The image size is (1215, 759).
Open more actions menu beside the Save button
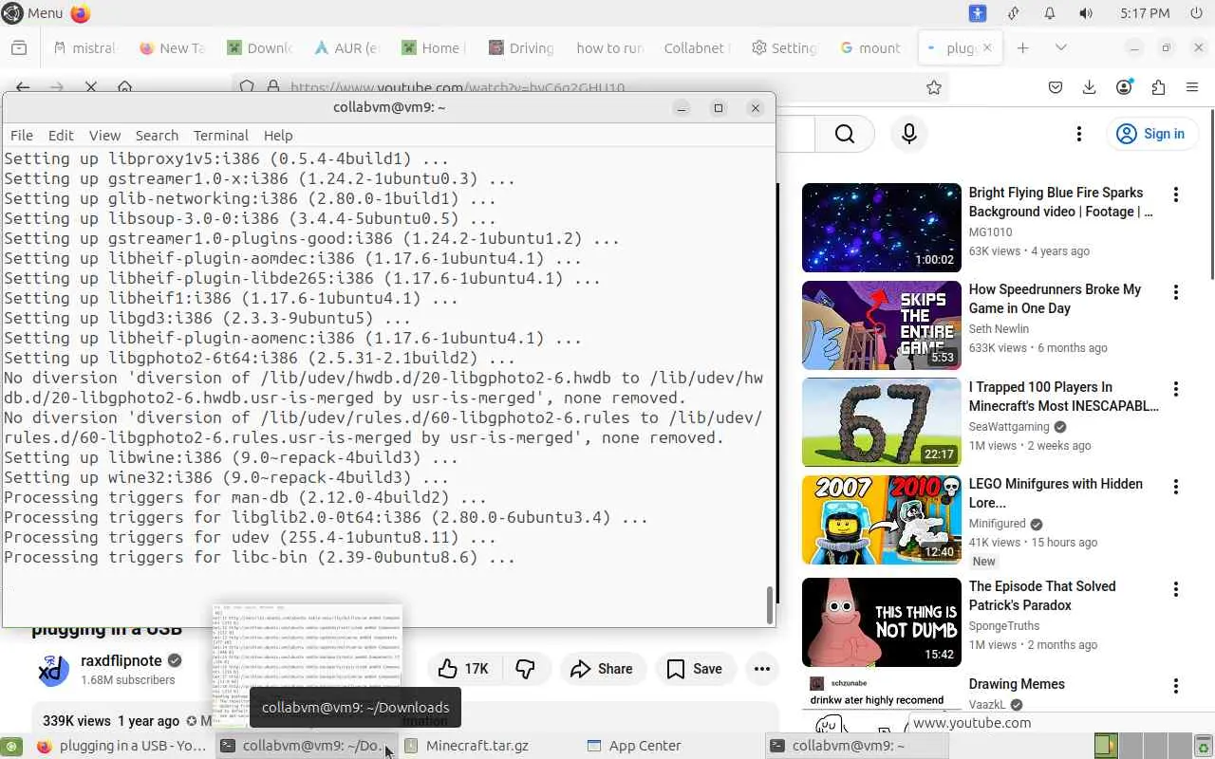762,669
